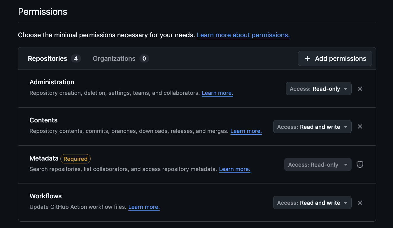Open the Workflows access level dropdown
This screenshot has width=393, height=228.
(x=312, y=203)
